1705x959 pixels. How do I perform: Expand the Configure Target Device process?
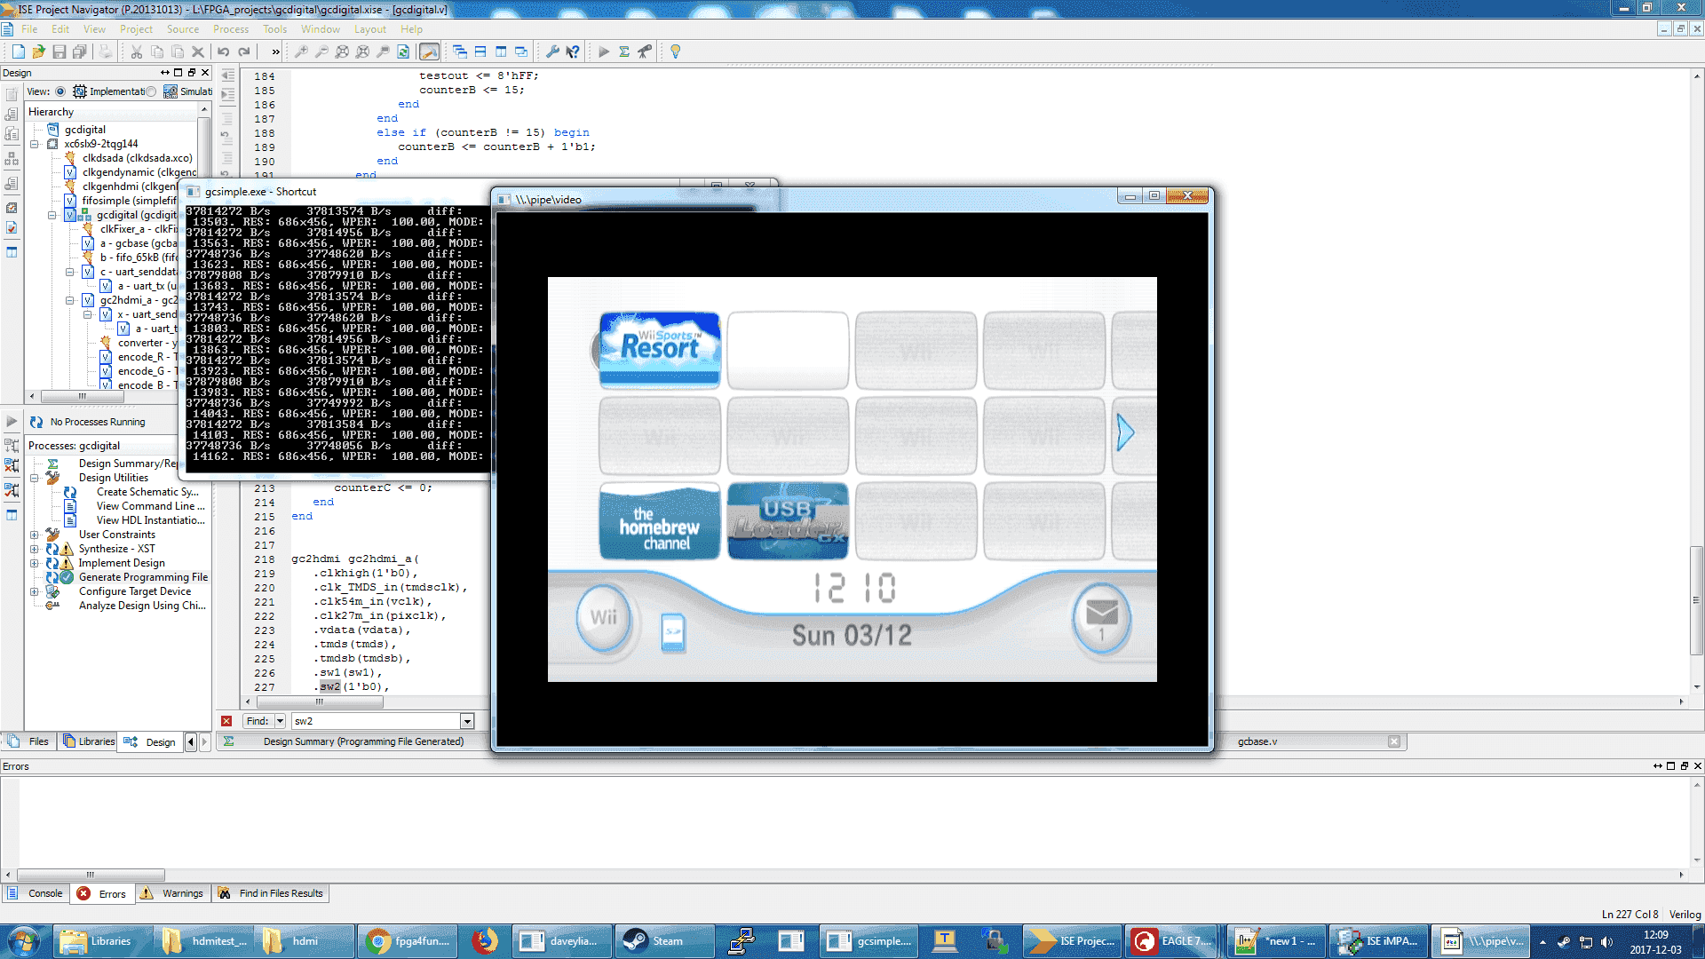(35, 591)
